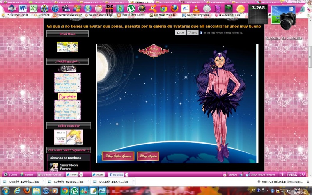The height and width of the screenshot is (195, 312).
Task: Open 60 Most Wante... bookmark
Action: tap(164, 15)
